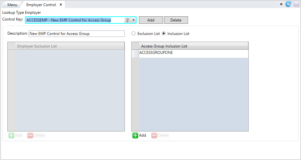Image resolution: width=301 pixels, height=160 pixels.
Task: Select the Inclusion List radio button
Action: pos(164,34)
